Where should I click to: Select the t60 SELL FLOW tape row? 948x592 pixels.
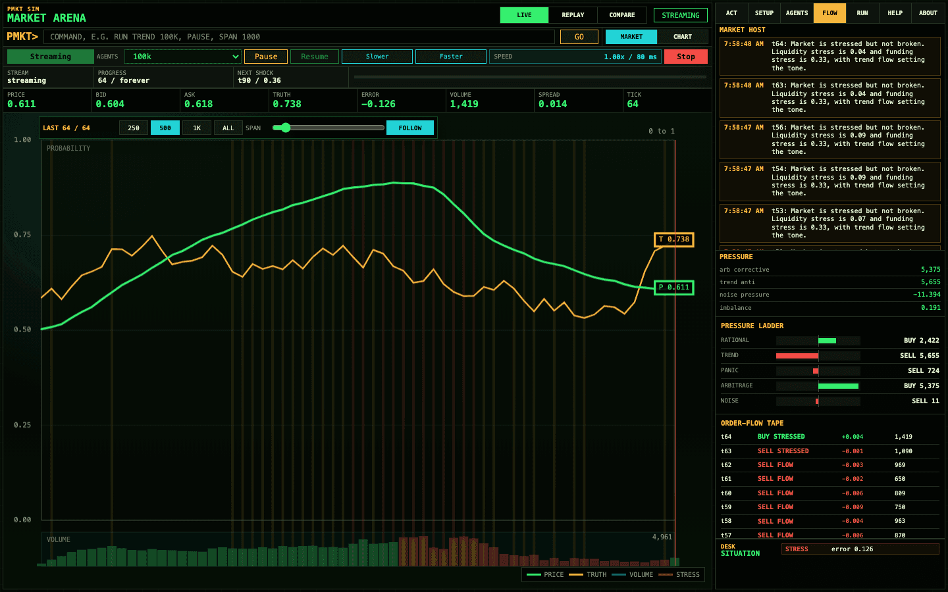tap(830, 493)
